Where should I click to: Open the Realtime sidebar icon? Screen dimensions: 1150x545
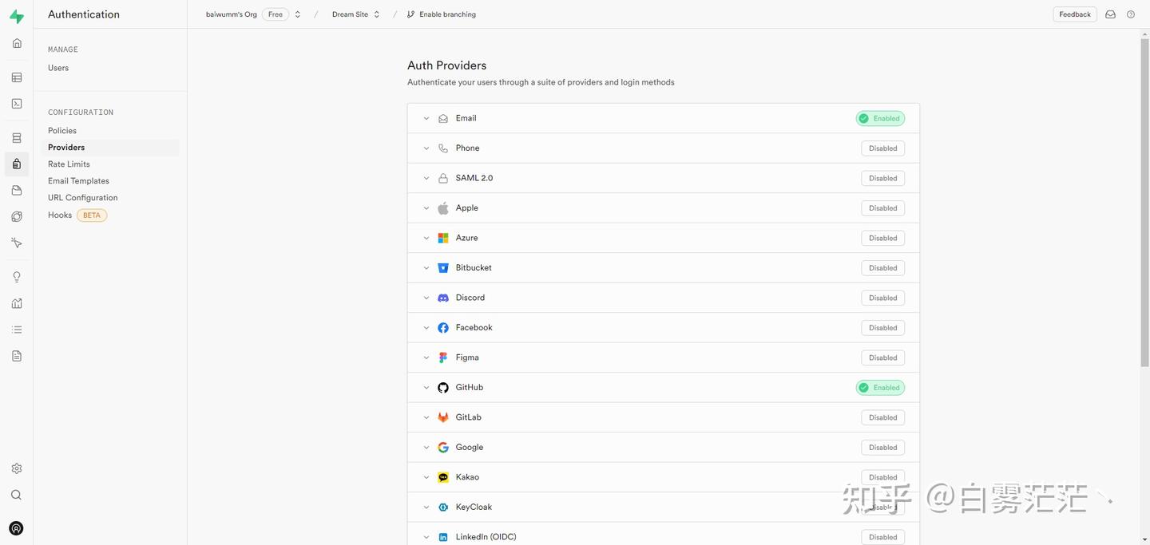click(17, 243)
